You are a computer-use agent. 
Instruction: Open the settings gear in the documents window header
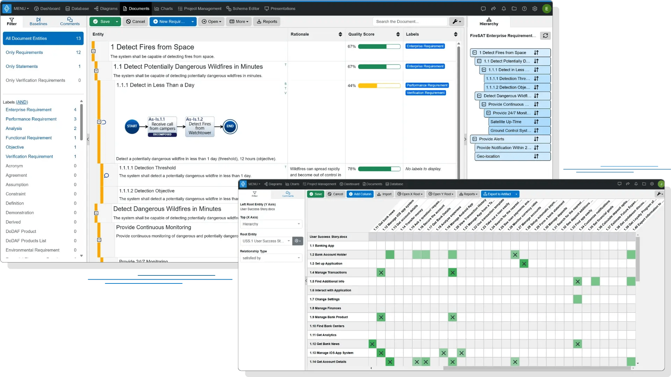[x=535, y=9]
